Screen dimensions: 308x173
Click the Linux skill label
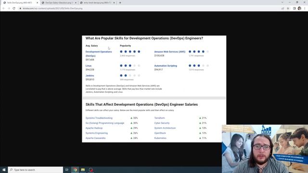[89, 66]
